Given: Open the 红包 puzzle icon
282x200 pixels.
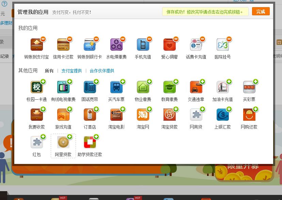Looking at the screenshot, I should pos(37,142).
